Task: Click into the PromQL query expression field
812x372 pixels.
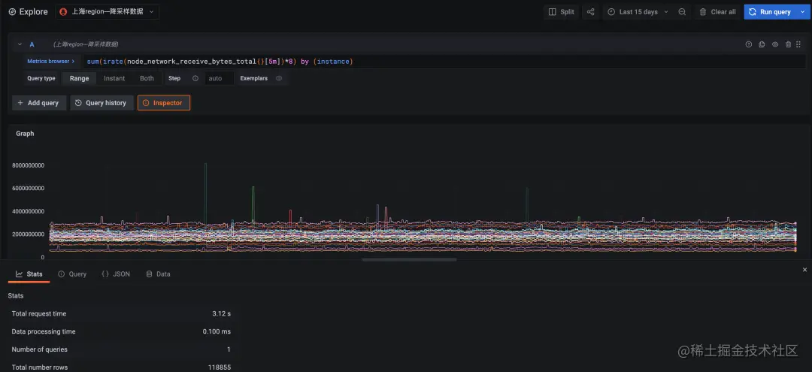Action: coord(445,61)
